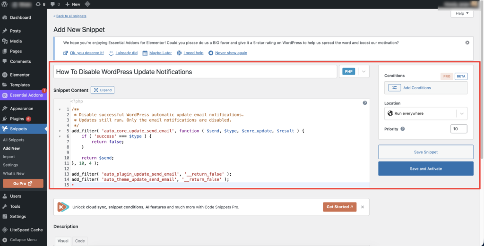
Task: Open LiteSpeed Cache menu
Action: click(x=26, y=229)
